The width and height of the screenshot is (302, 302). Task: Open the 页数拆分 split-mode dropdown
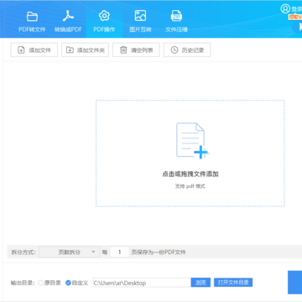coord(70,252)
